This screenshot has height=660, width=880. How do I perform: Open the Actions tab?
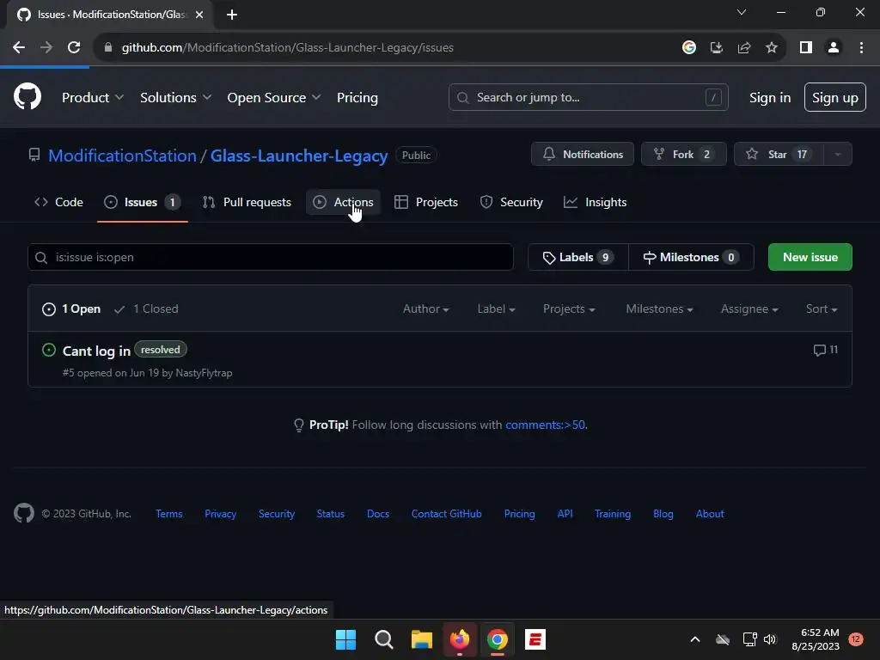(343, 202)
